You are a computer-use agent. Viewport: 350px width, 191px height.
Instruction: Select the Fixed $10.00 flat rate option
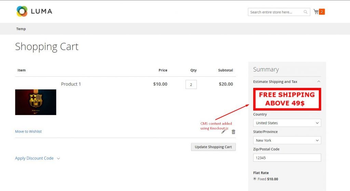[255, 179]
